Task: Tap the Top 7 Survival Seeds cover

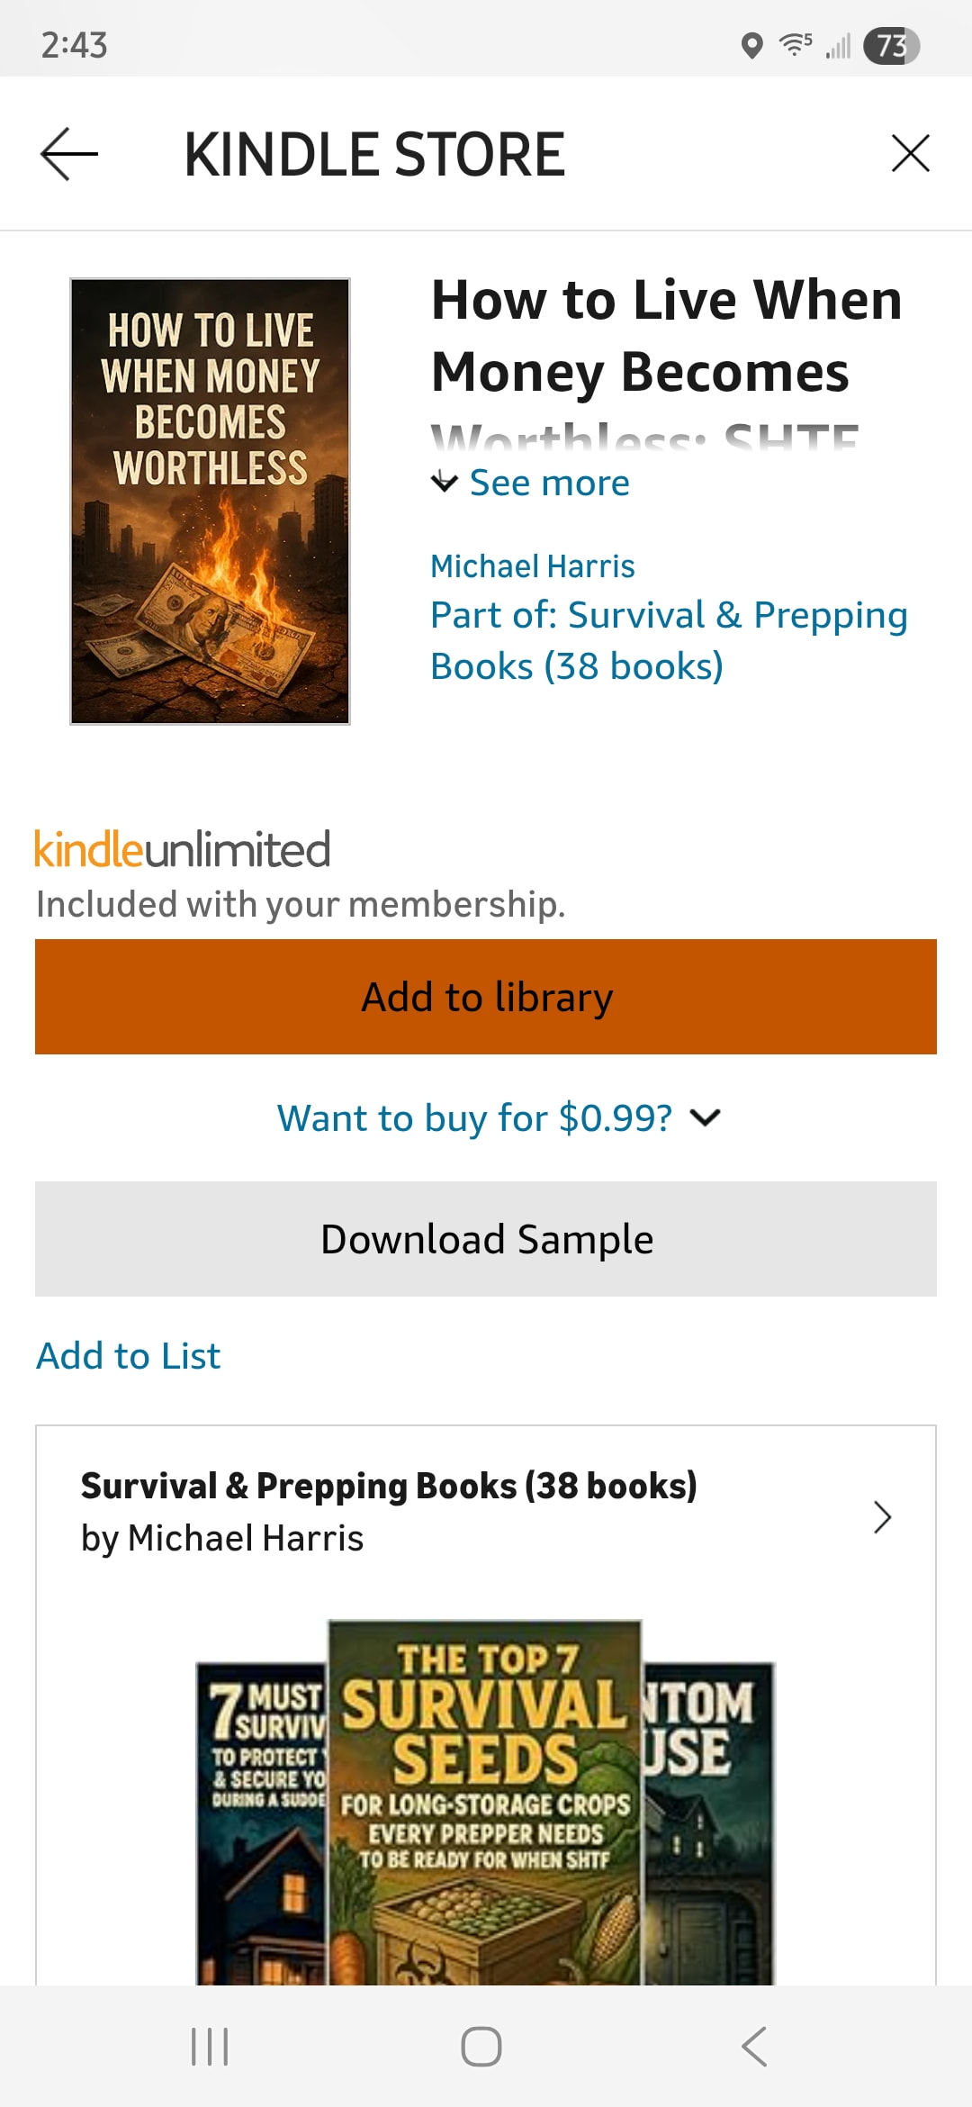Action: pyautogui.click(x=484, y=1801)
